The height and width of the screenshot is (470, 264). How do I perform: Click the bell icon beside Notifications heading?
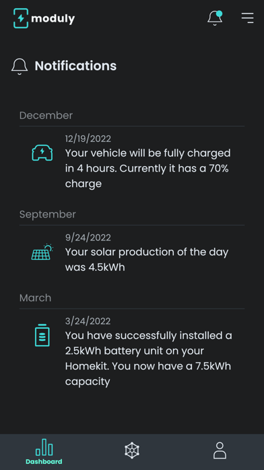pyautogui.click(x=20, y=66)
